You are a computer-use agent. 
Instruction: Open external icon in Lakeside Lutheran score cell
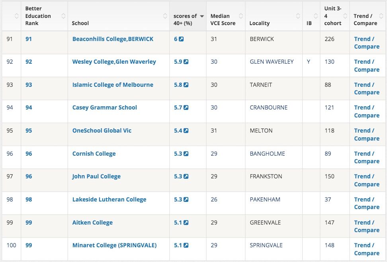[186, 199]
